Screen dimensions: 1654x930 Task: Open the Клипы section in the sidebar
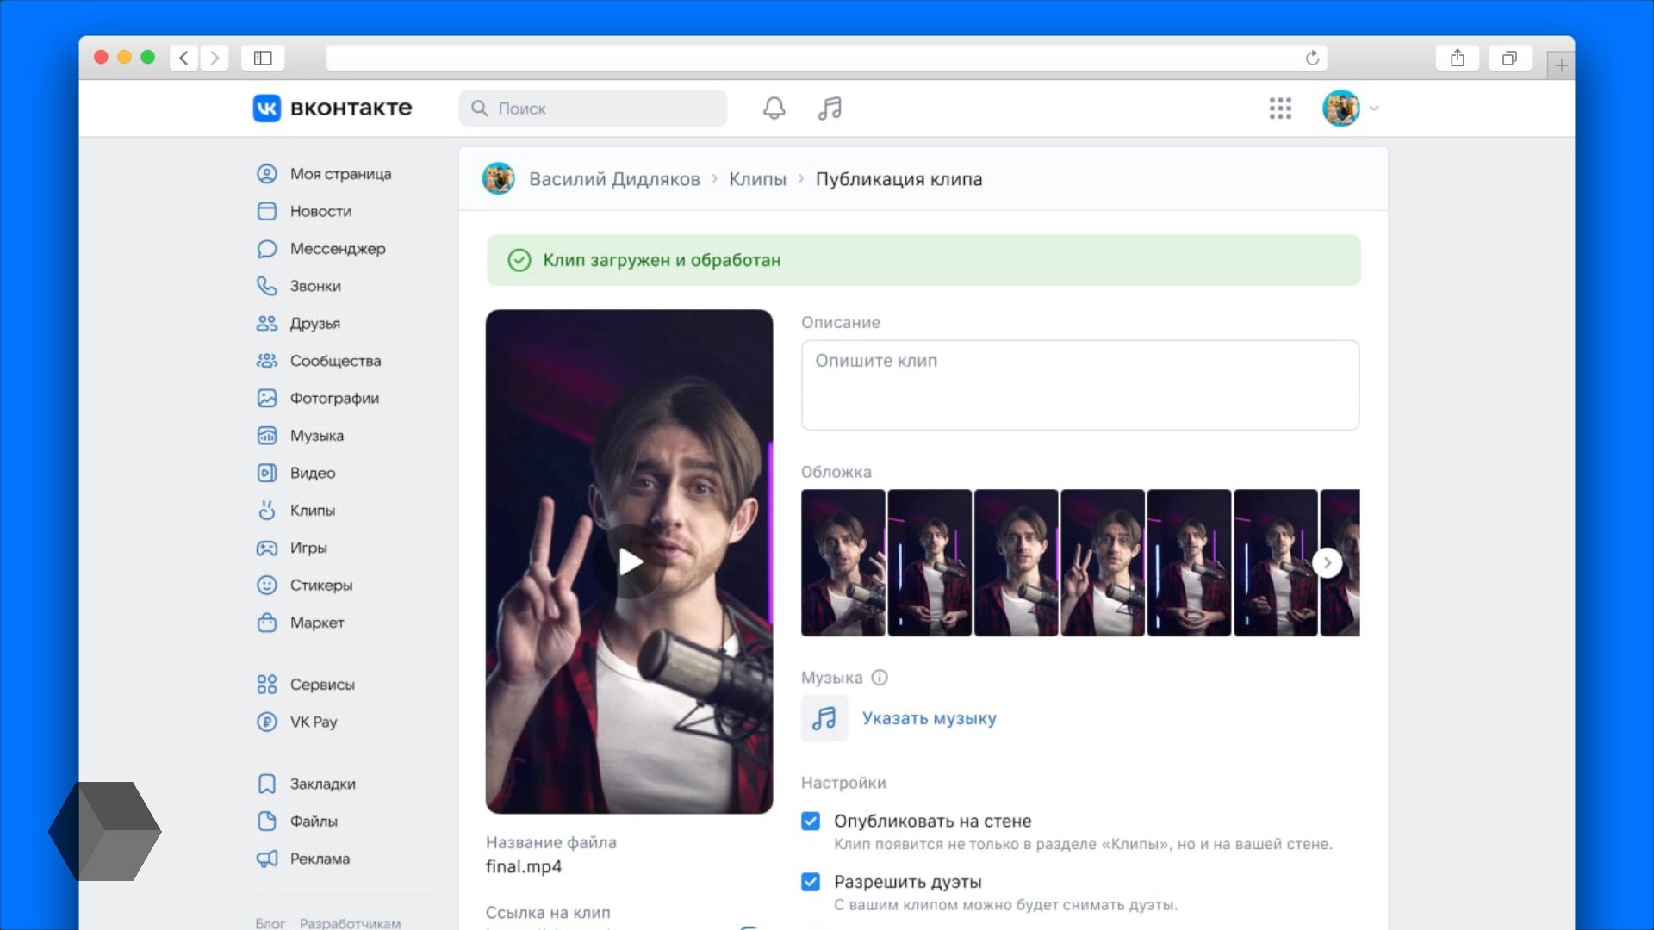[312, 510]
